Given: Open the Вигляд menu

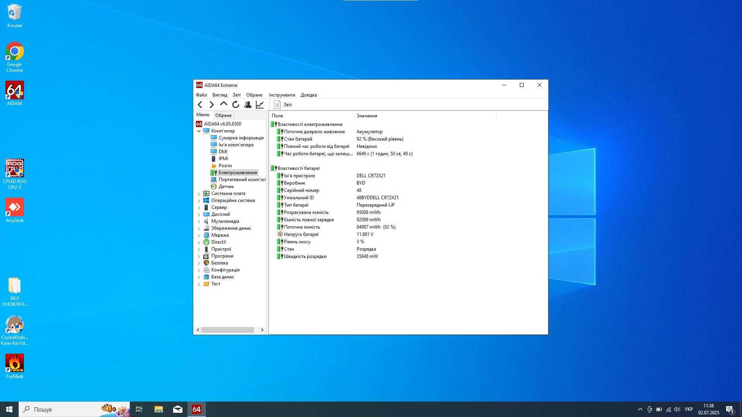Looking at the screenshot, I should [x=220, y=95].
